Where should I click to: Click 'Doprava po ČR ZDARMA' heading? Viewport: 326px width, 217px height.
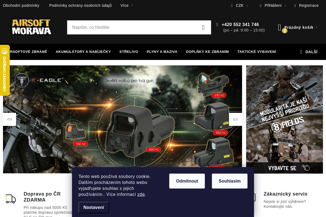click(42, 197)
